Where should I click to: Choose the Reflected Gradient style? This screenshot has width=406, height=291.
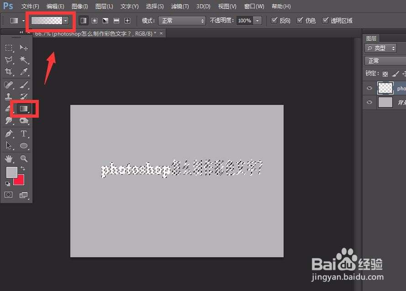point(116,21)
